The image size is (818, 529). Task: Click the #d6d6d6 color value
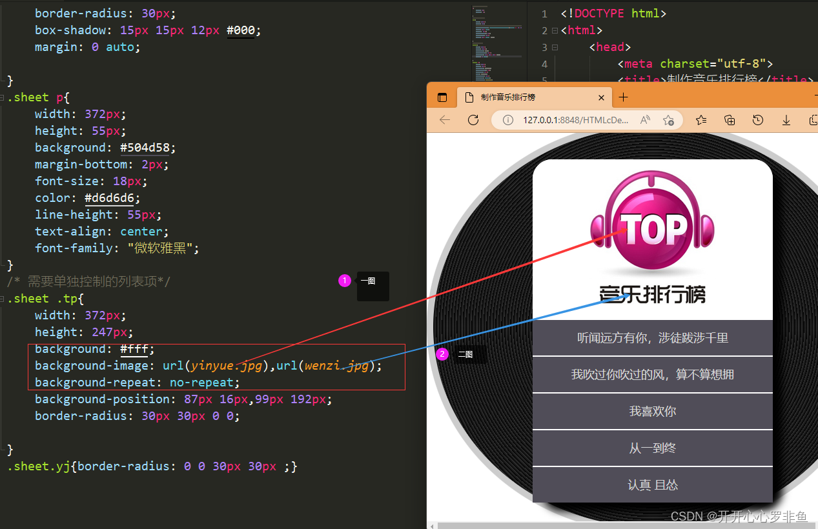tap(109, 198)
